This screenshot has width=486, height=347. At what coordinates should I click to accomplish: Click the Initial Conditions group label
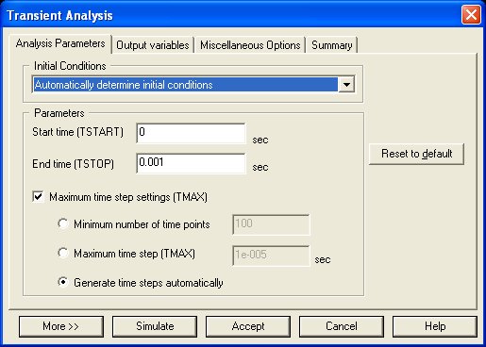click(70, 66)
